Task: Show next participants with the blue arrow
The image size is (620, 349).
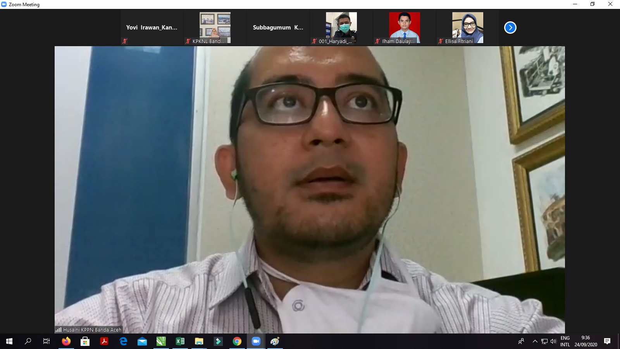Action: pyautogui.click(x=510, y=28)
